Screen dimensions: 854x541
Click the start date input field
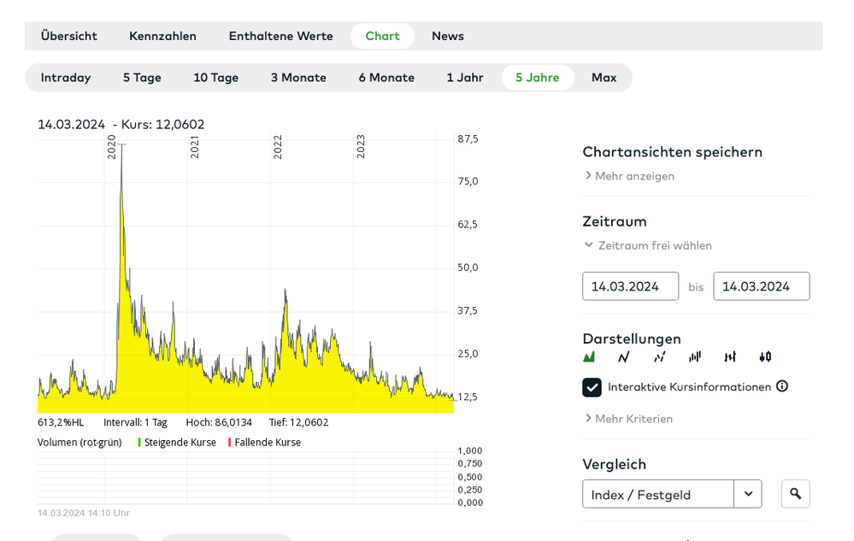(x=630, y=286)
